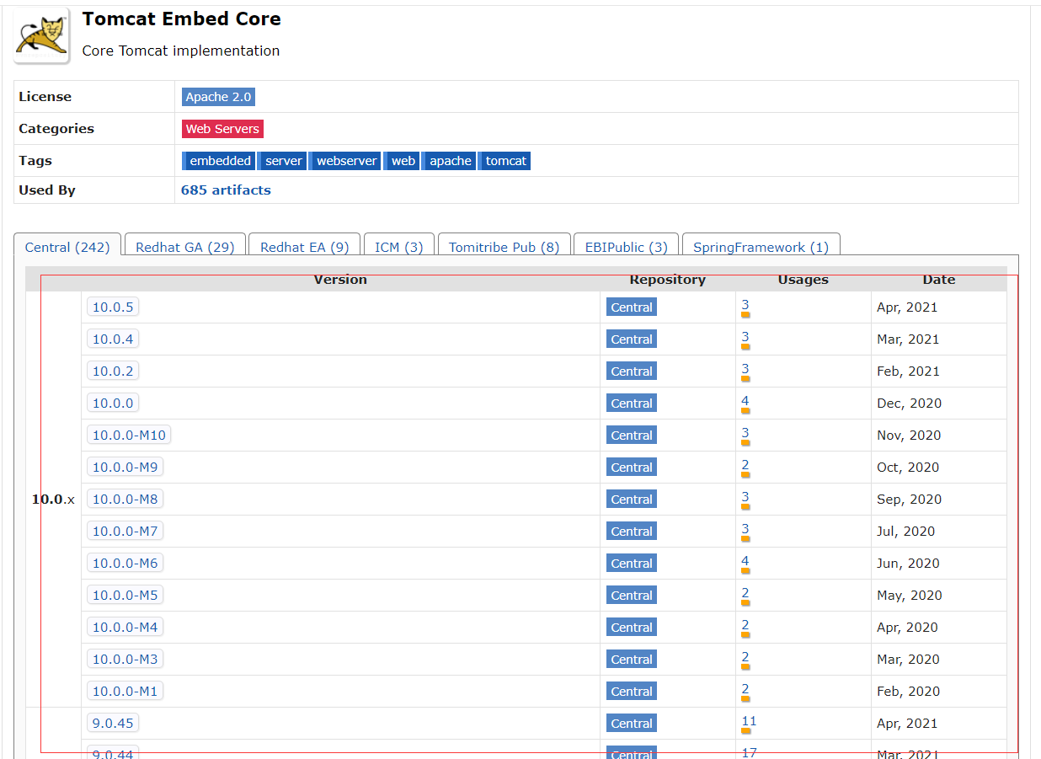Select the embedded tag
The image size is (1041, 759).
219,161
